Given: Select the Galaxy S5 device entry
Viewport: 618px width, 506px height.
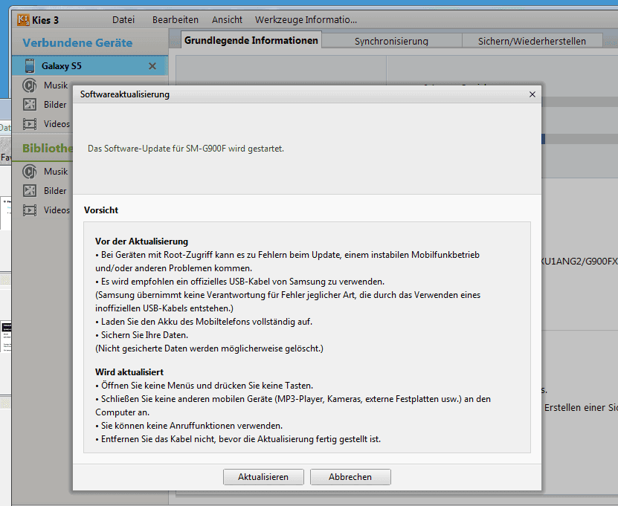Looking at the screenshot, I should pyautogui.click(x=90, y=66).
